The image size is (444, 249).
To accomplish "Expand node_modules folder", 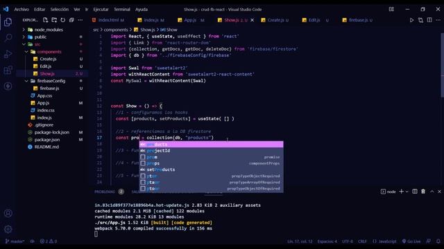I will 24,30.
